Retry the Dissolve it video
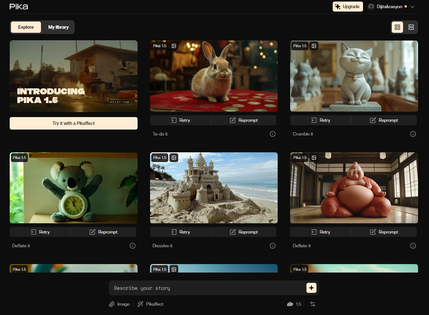 (181, 232)
